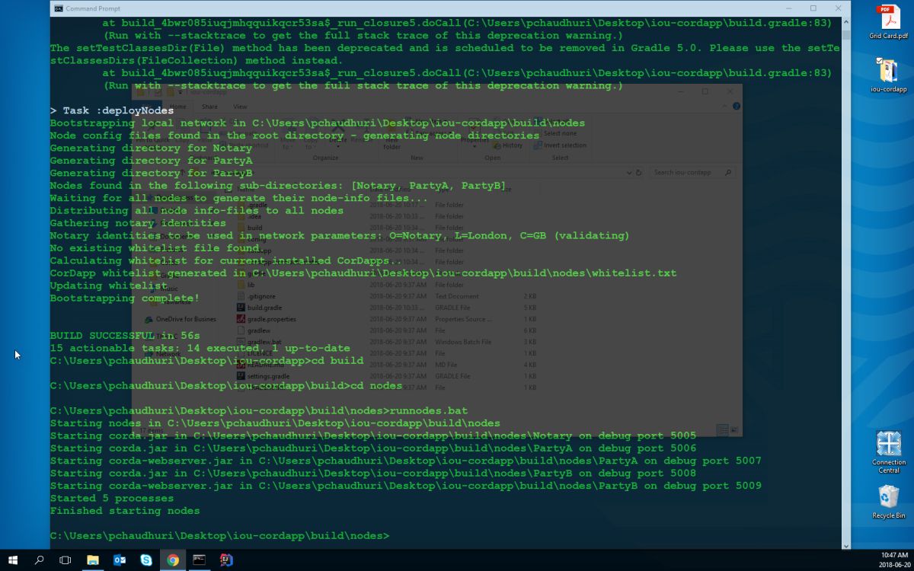914x571 pixels.
Task: Open Outlook from the taskbar
Action: (x=120, y=560)
